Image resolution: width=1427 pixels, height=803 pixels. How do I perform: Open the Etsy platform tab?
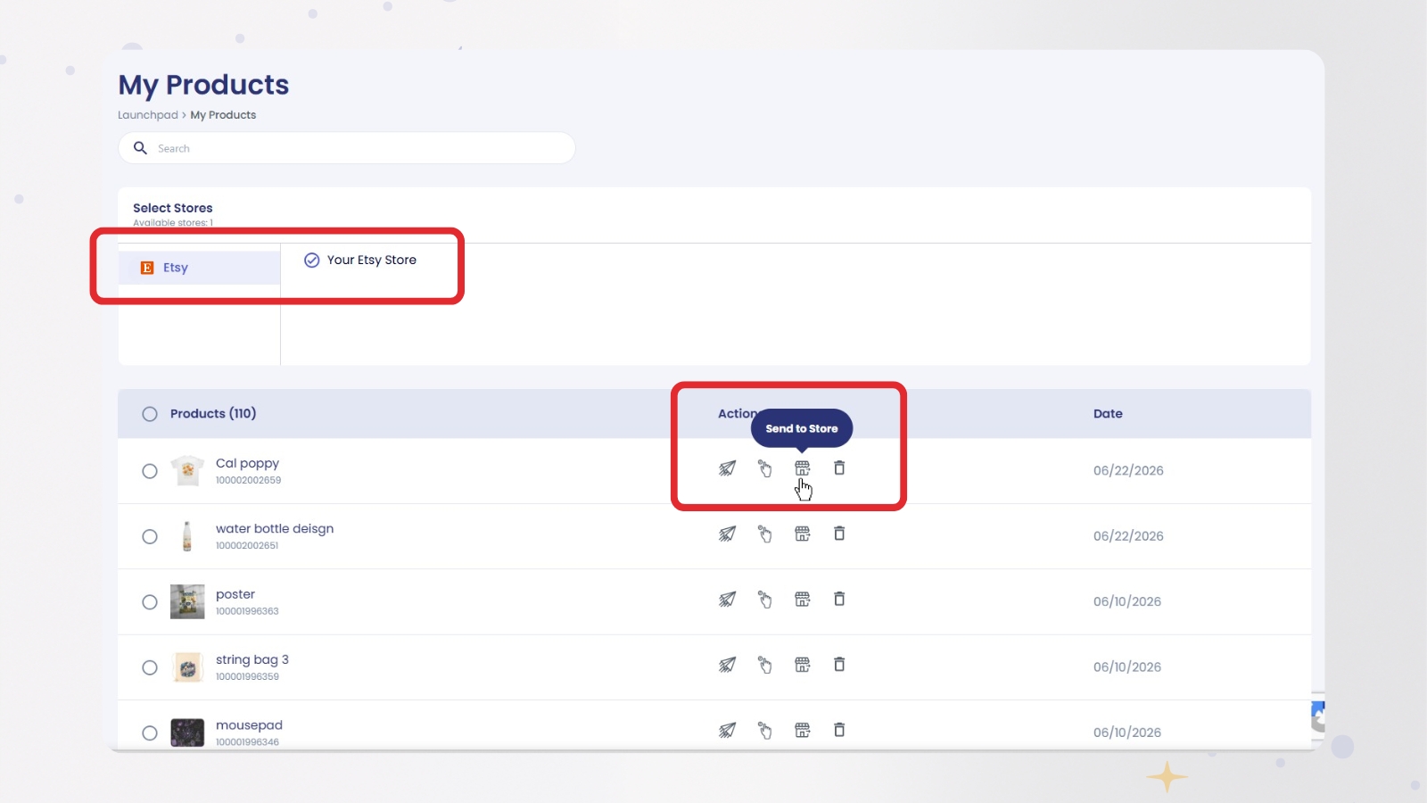[199, 268]
